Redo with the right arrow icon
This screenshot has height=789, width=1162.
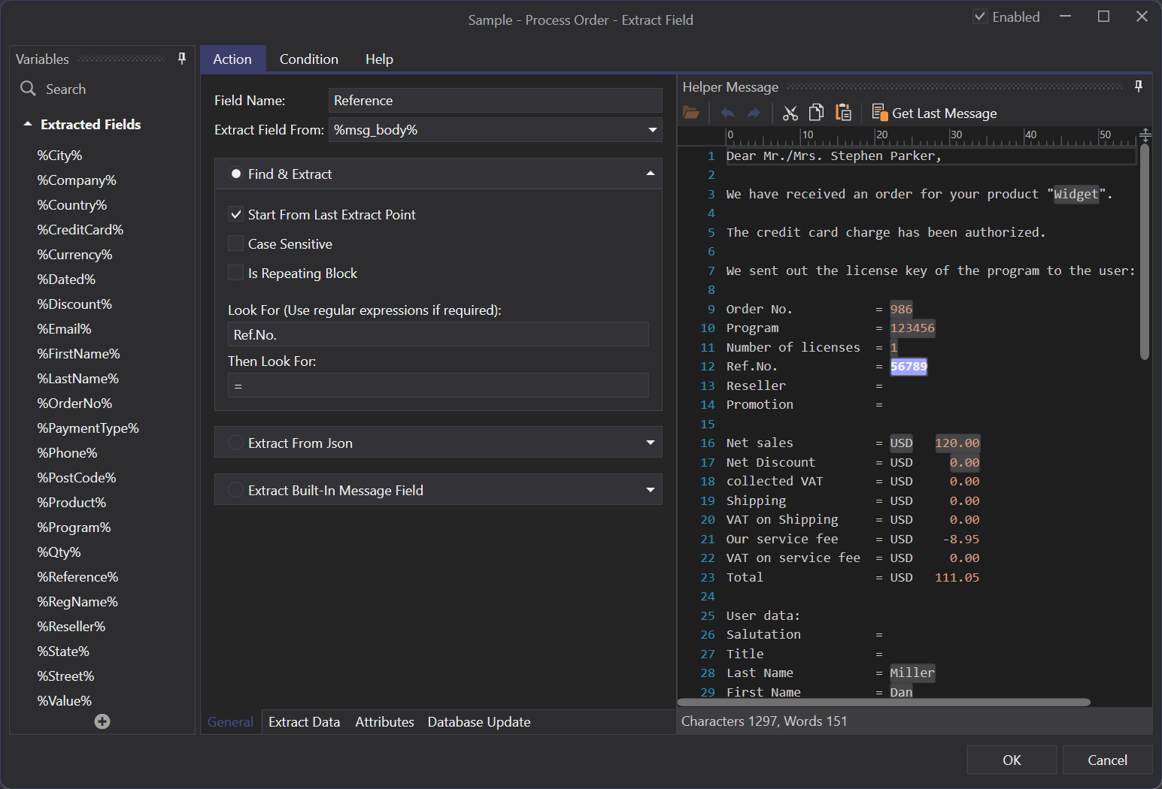click(x=754, y=113)
